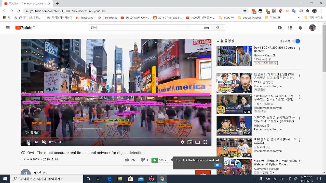Click the address bar URL
The width and height of the screenshot is (326, 183).
pyautogui.click(x=68, y=11)
